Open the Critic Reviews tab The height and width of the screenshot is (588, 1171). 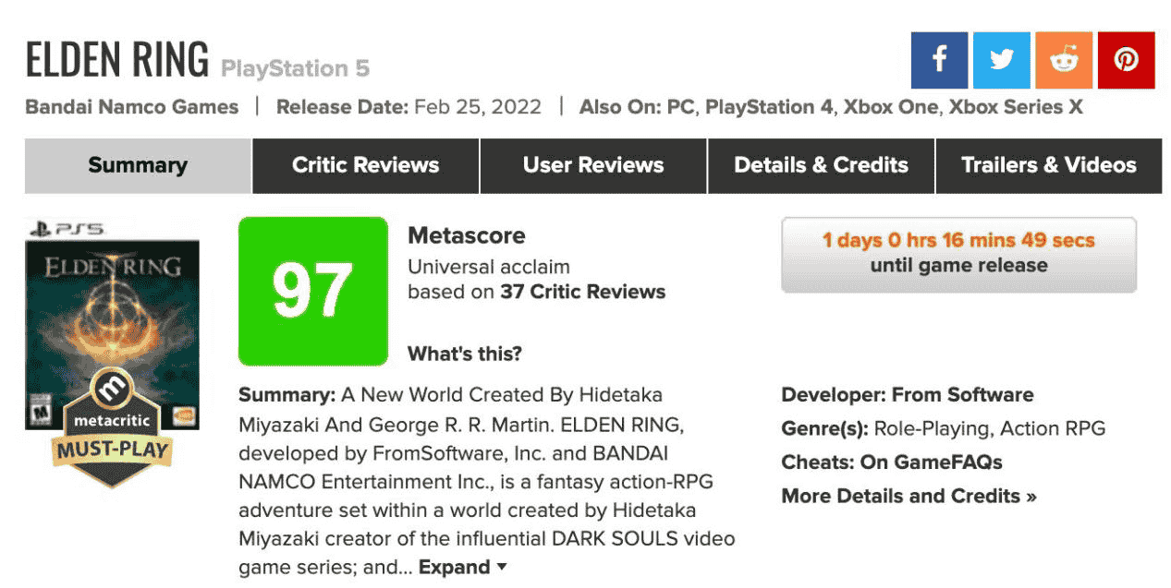(365, 166)
